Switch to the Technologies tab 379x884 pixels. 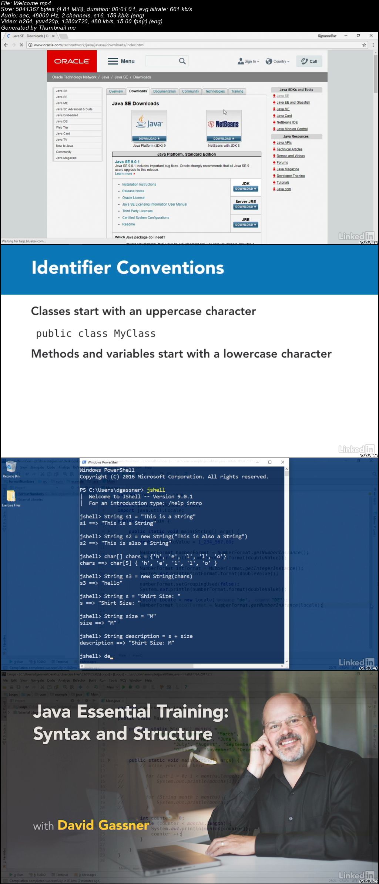pyautogui.click(x=215, y=92)
